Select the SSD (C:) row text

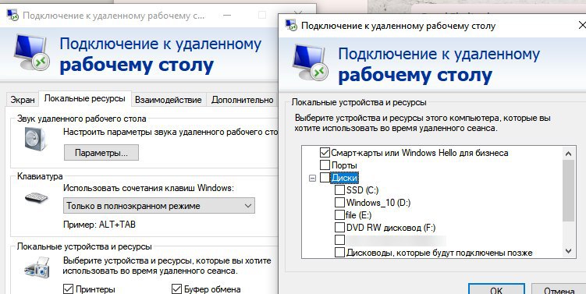[362, 190]
